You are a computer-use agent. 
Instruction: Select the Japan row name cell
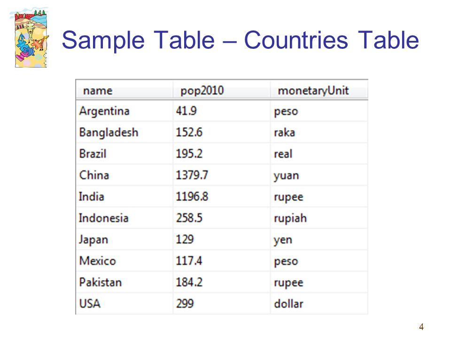[x=124, y=239]
